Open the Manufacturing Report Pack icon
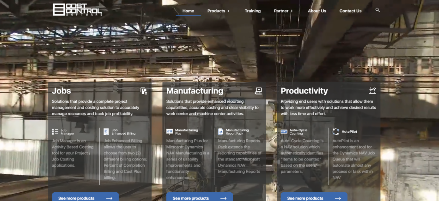Image resolution: width=439 pixels, height=201 pixels. coord(221,132)
